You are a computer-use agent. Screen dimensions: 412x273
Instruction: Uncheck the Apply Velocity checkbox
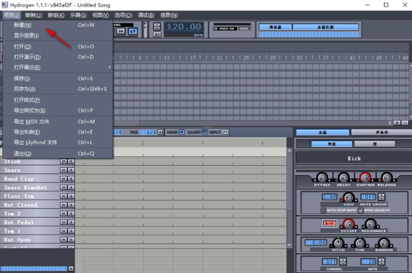pos(361,210)
